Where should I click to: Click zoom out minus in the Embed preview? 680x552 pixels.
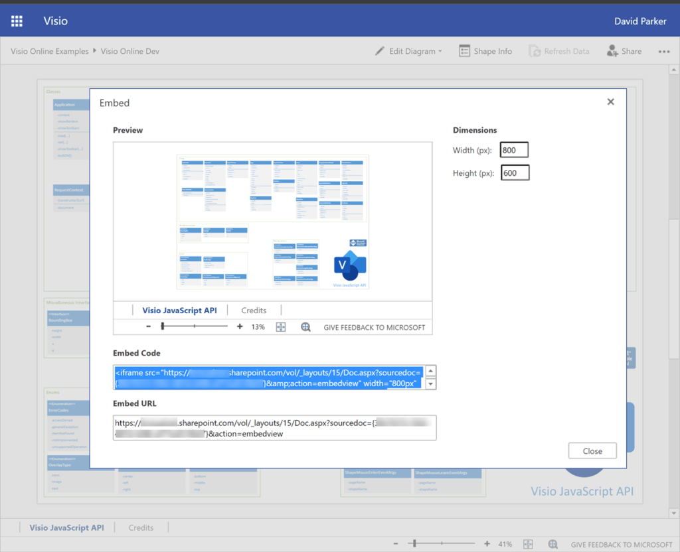[149, 326]
